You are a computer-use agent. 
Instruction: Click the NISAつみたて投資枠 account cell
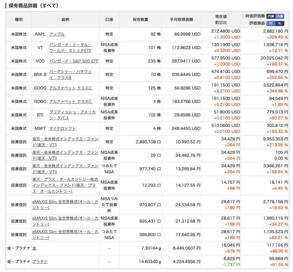point(109,205)
